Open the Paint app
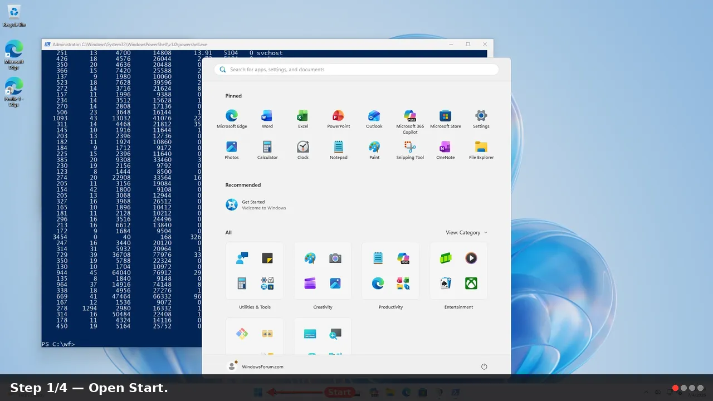Screen dimensions: 713x401 tap(374, 150)
